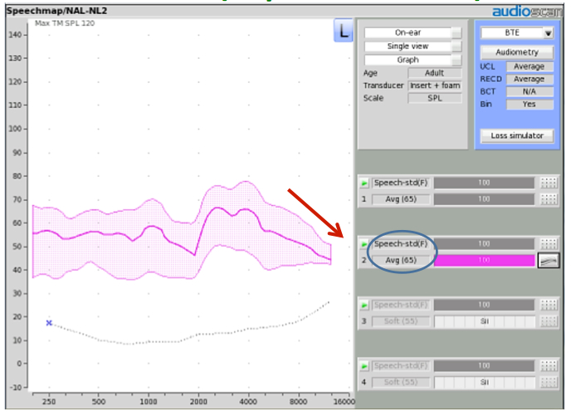Play test 2 with green play icon
571x416 pixels.
[x=364, y=244]
